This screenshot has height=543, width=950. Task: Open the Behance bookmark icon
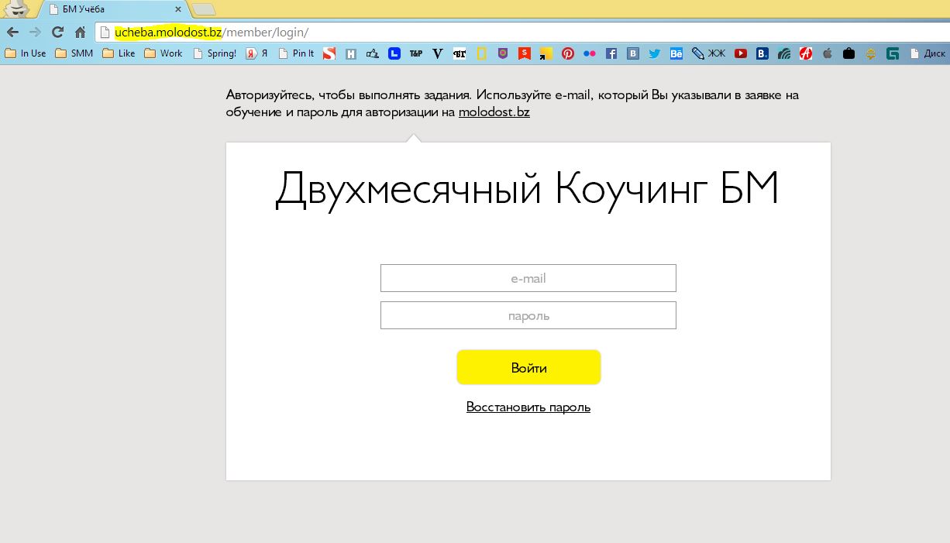(676, 53)
